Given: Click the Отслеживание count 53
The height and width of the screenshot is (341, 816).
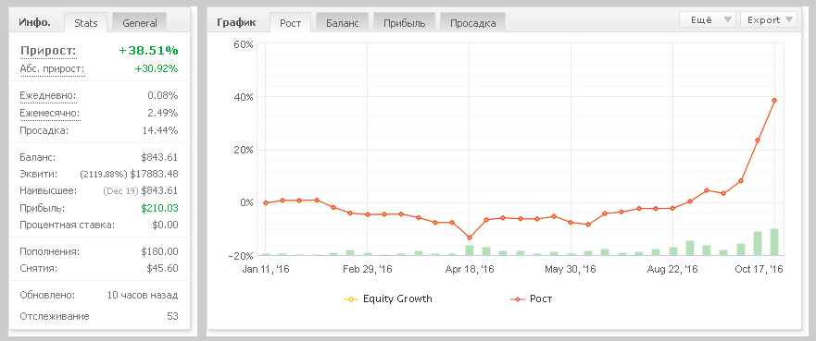Looking at the screenshot, I should 172,316.
